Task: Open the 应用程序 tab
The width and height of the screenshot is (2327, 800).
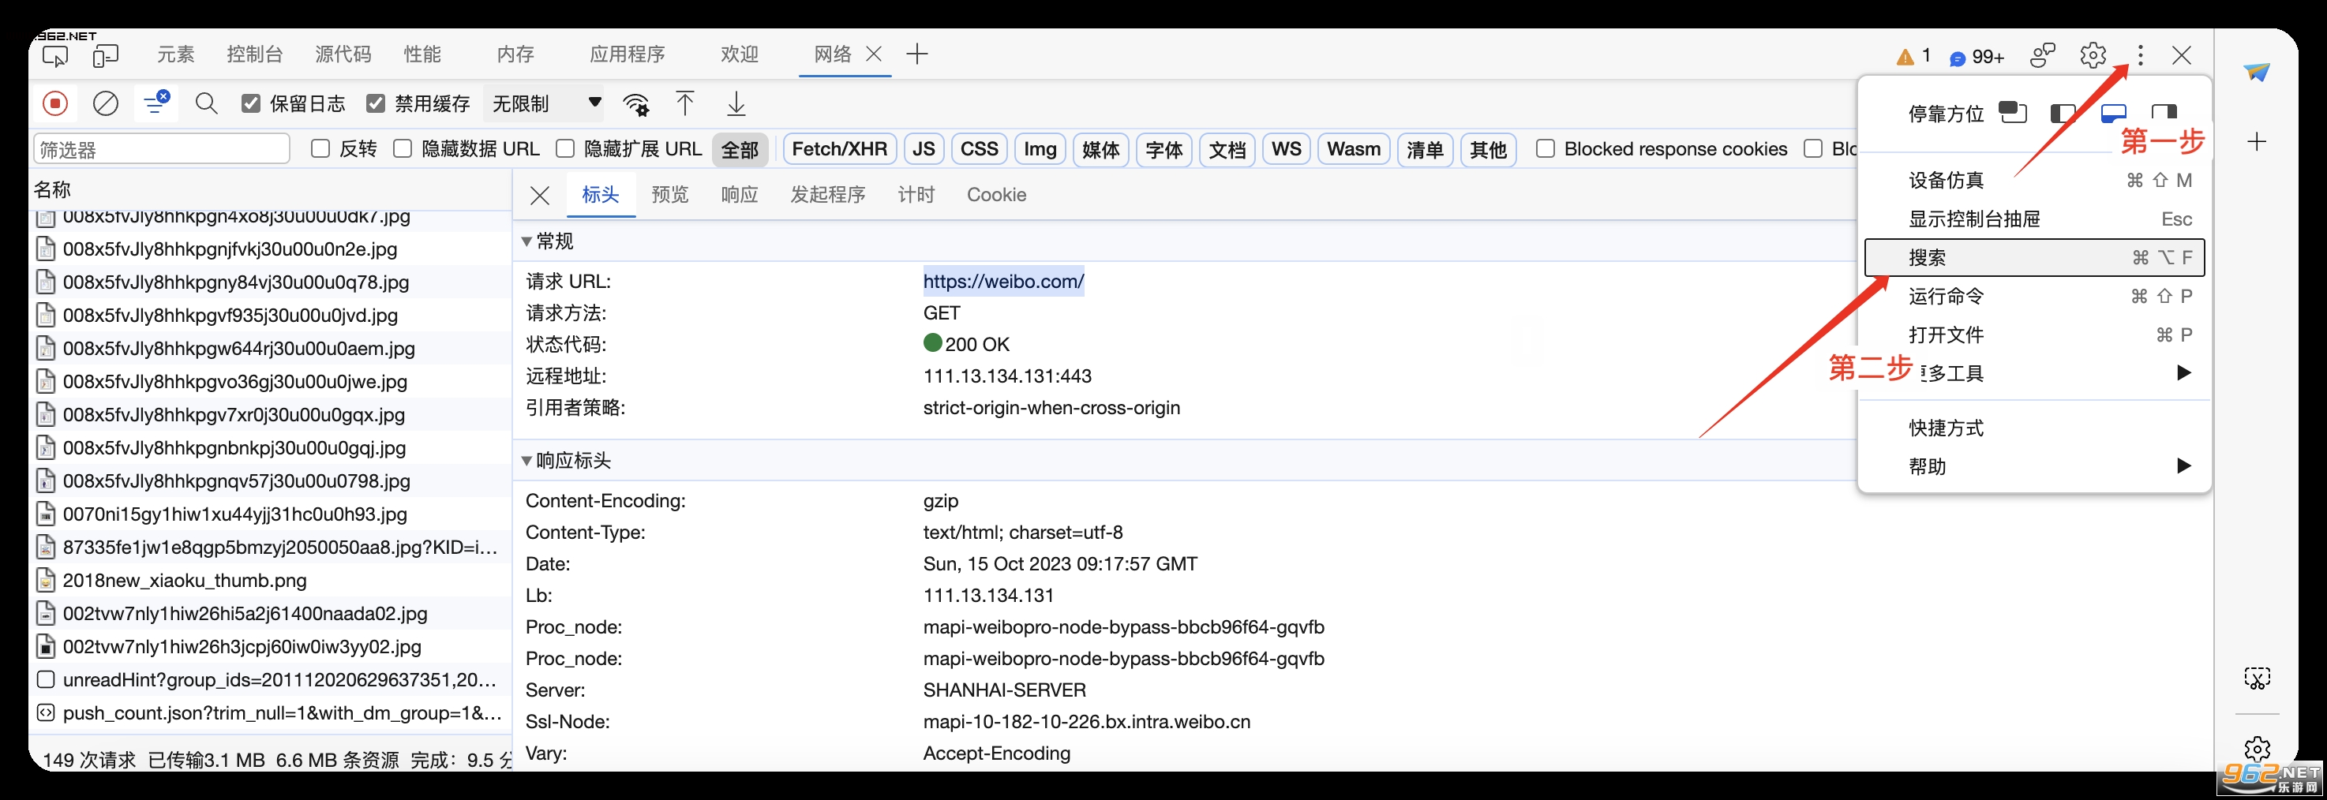Action: coord(627,54)
